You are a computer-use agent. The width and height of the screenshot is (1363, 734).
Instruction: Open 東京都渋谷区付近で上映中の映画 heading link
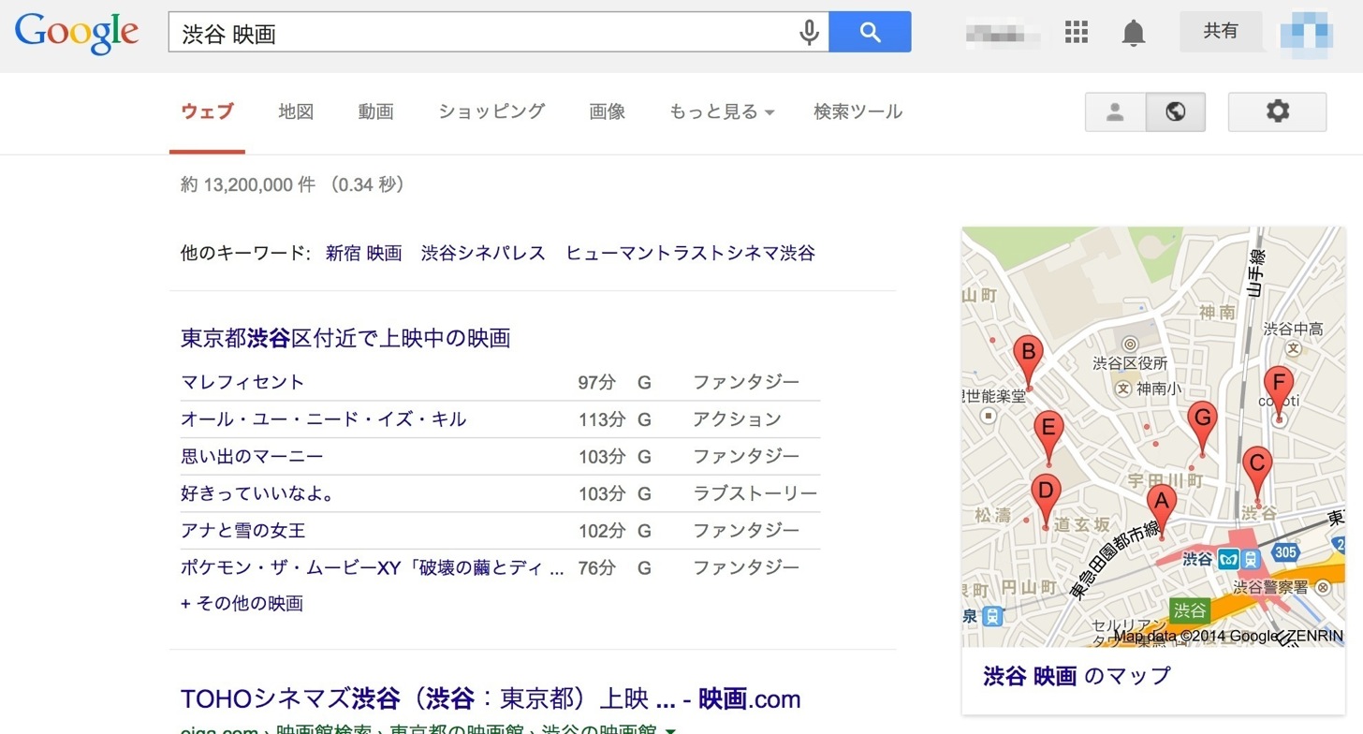click(345, 338)
